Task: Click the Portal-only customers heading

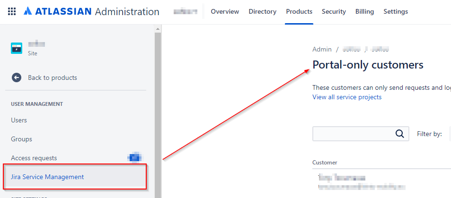Action: point(368,65)
